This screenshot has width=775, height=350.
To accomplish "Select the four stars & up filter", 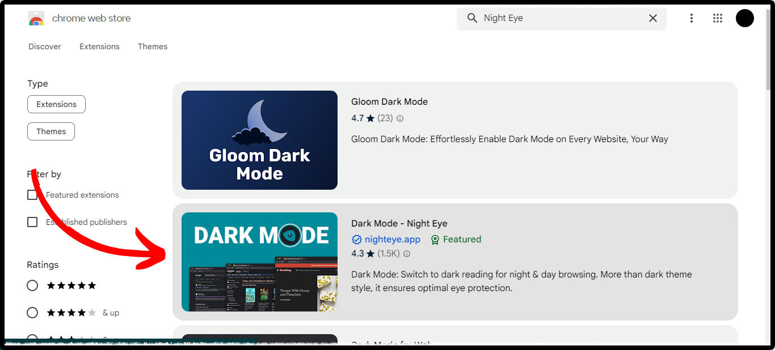I will click(32, 313).
